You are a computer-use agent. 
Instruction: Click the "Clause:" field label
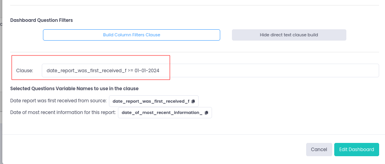(x=25, y=71)
